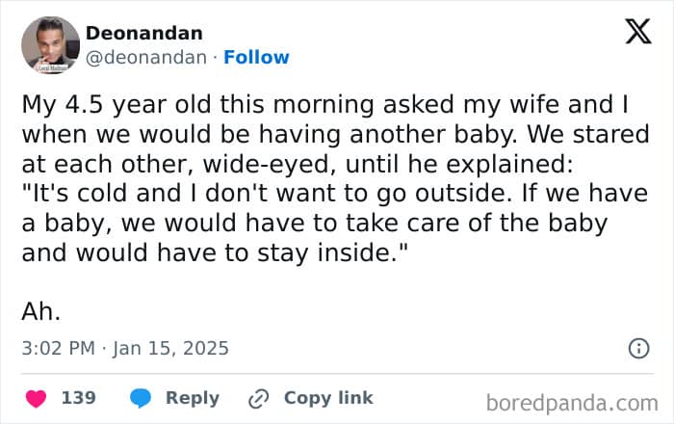
Task: Click the Jan 15, 2025 date text
Action: coord(171,348)
